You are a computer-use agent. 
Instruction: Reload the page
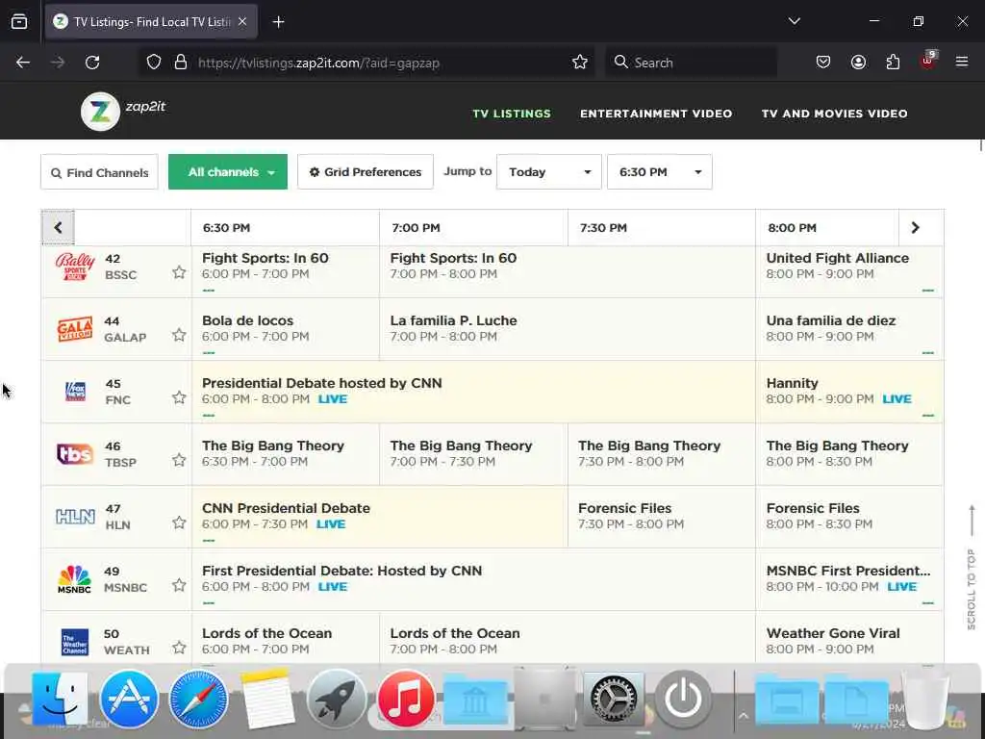pos(92,63)
